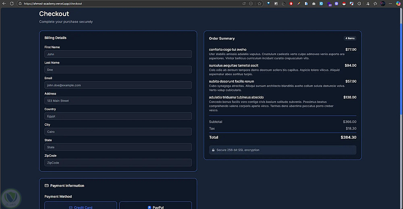Open the blue diamond extension icon
This screenshot has width=403, height=209.
coord(268,4)
